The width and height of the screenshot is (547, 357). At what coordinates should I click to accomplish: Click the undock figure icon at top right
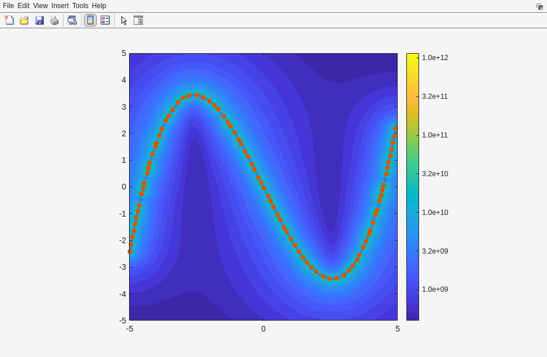tap(539, 6)
